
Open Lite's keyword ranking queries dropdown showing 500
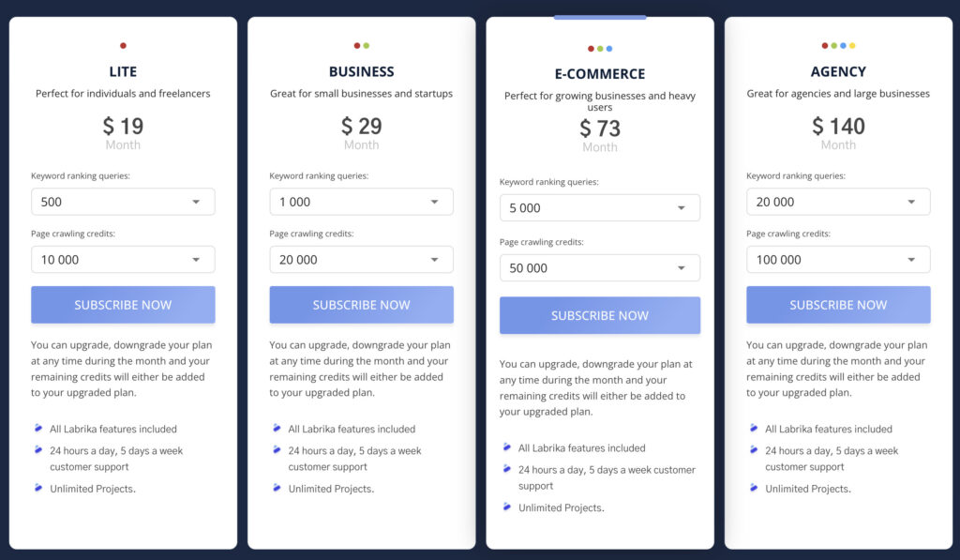123,201
